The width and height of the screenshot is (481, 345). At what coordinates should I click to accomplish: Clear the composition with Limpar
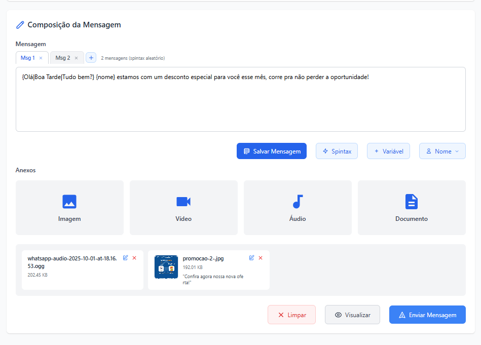coord(291,315)
